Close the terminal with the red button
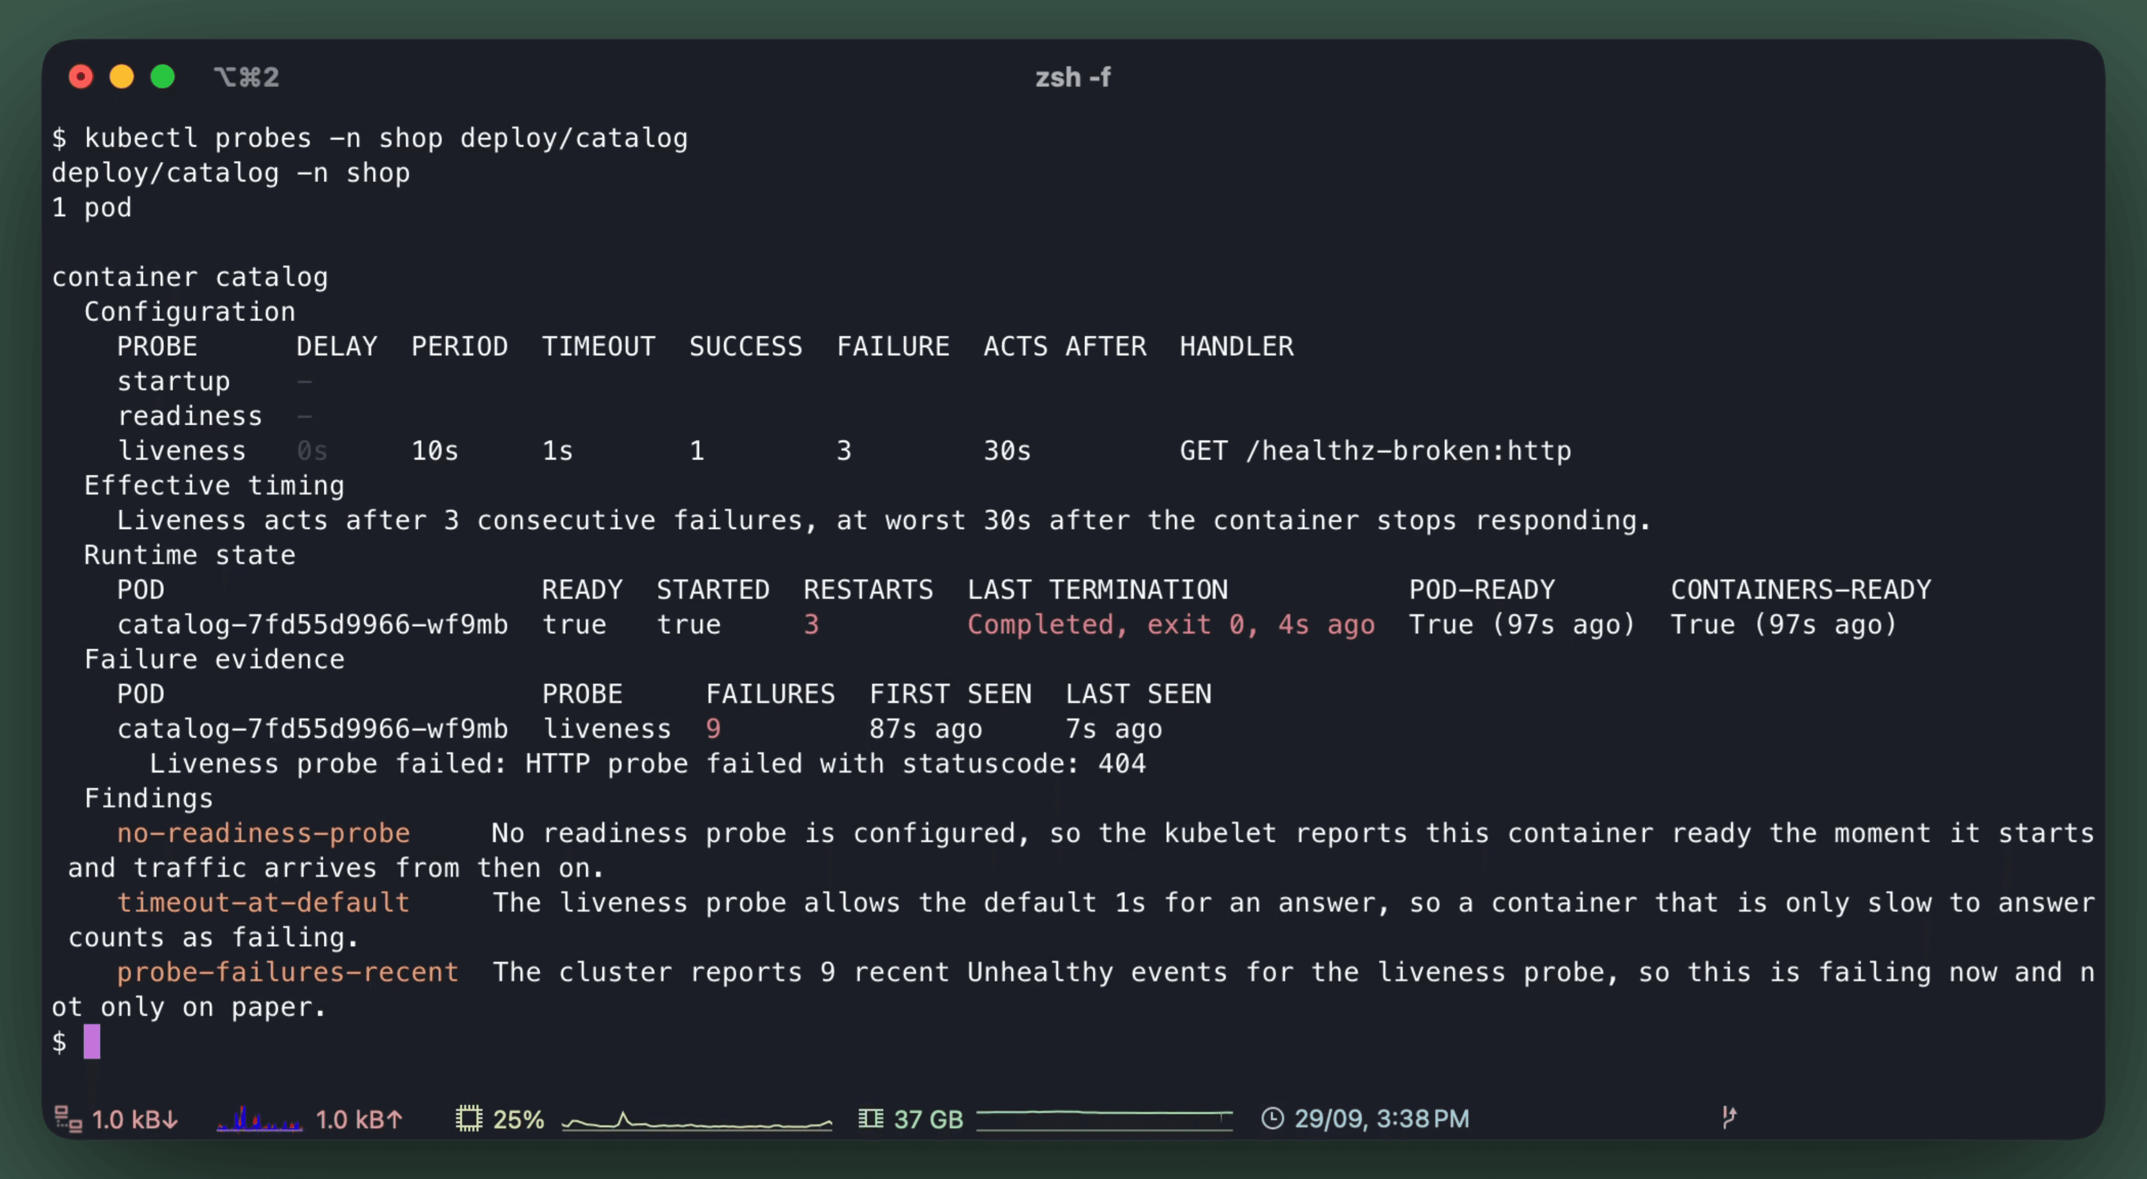2147x1179 pixels. click(81, 77)
